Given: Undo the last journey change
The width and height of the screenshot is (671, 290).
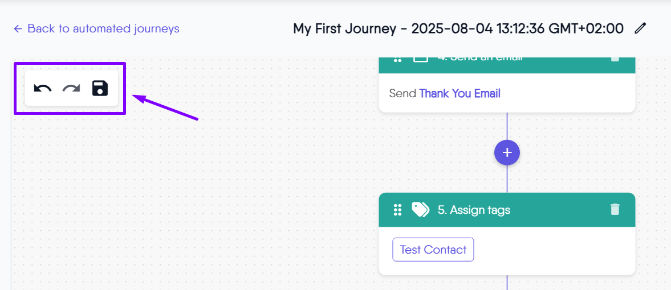Looking at the screenshot, I should coord(43,88).
